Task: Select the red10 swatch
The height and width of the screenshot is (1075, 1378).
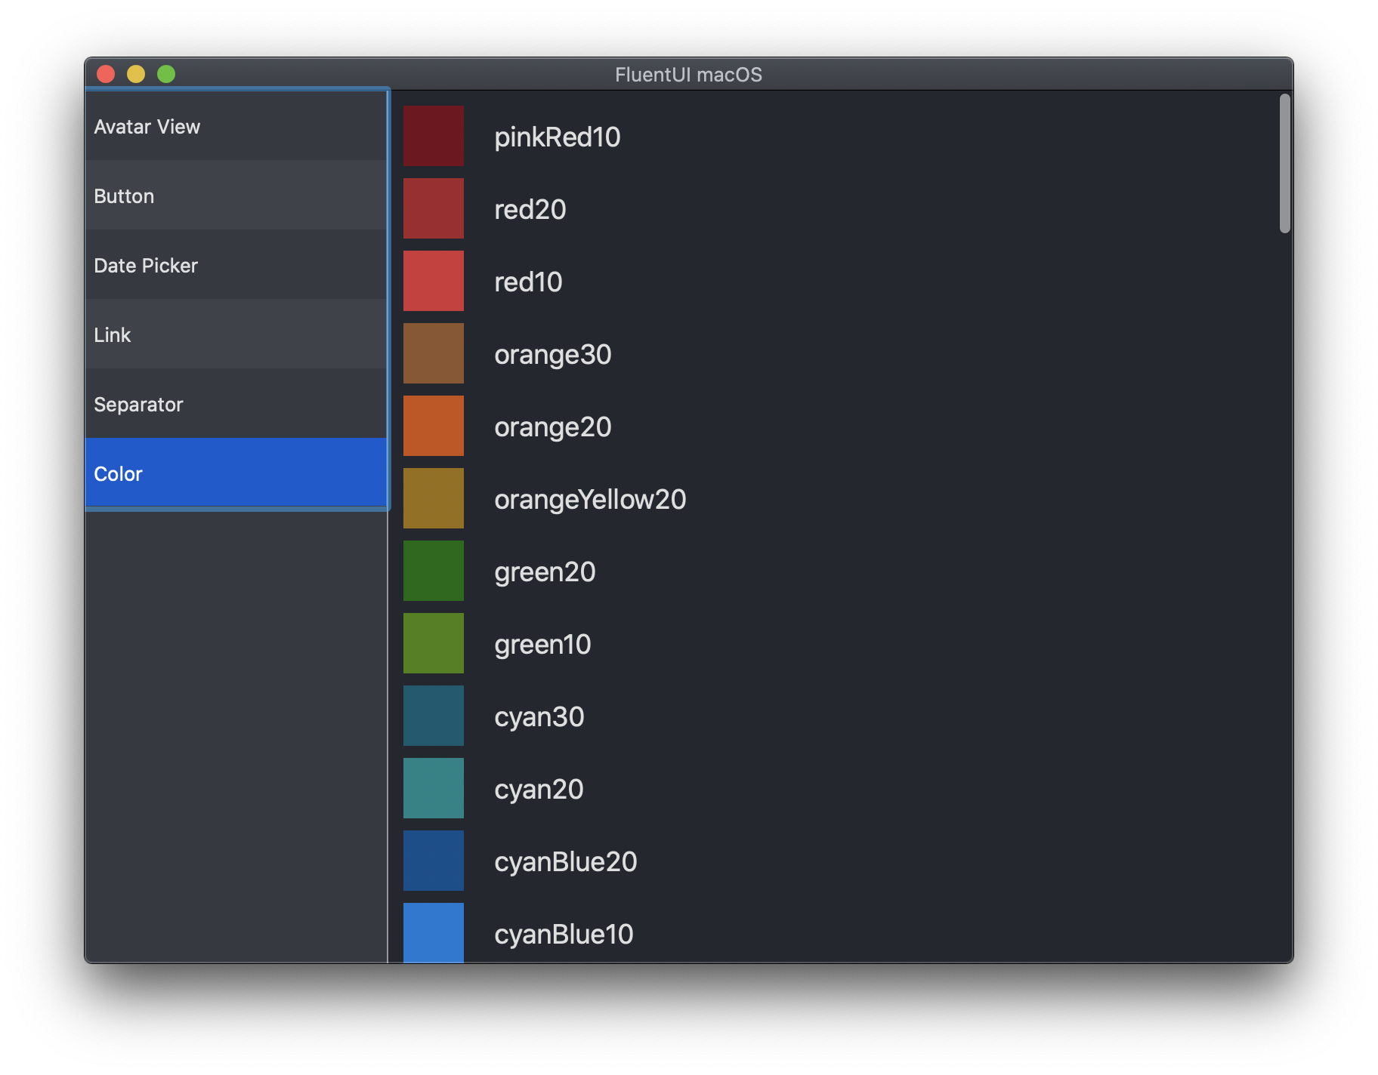Action: point(434,281)
